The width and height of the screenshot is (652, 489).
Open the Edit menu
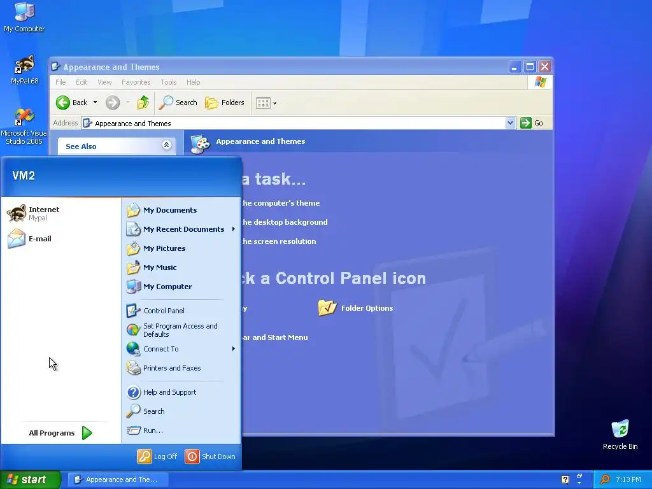point(81,82)
